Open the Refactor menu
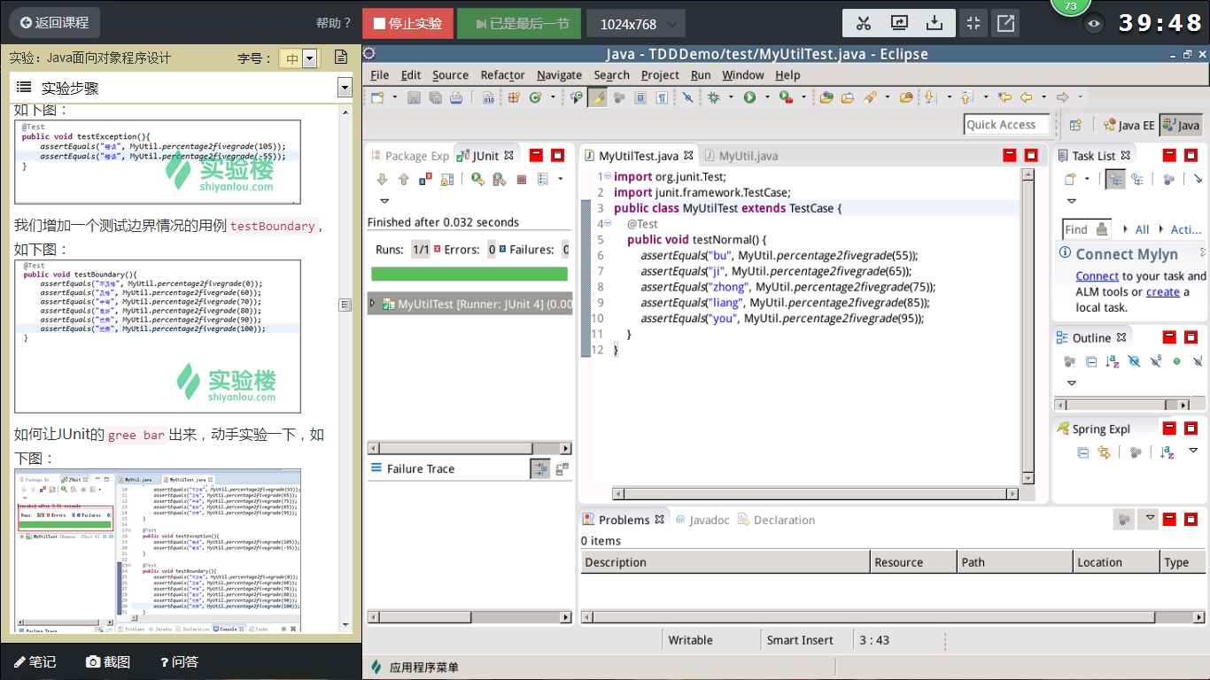The width and height of the screenshot is (1210, 680). point(503,75)
